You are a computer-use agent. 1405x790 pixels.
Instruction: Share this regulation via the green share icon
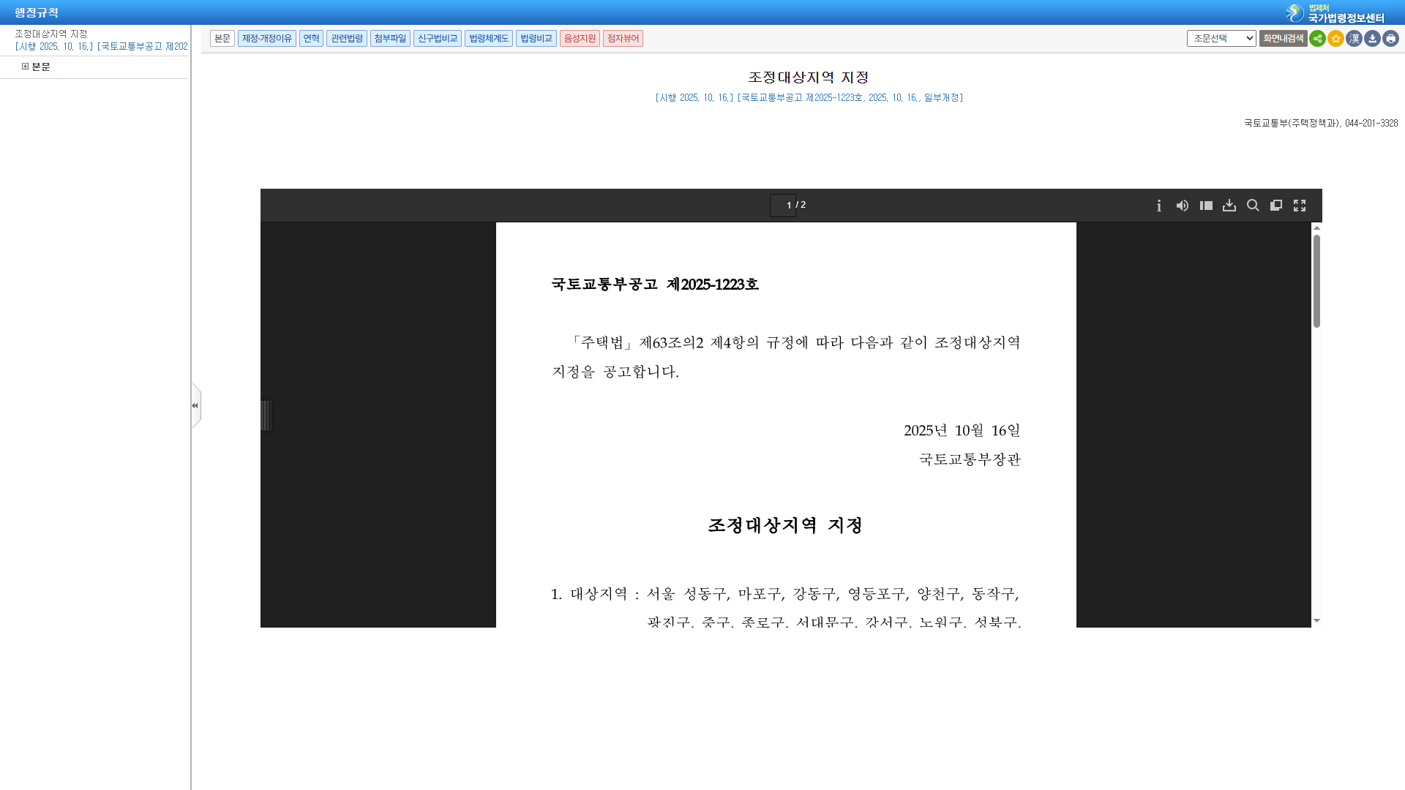pyautogui.click(x=1319, y=39)
